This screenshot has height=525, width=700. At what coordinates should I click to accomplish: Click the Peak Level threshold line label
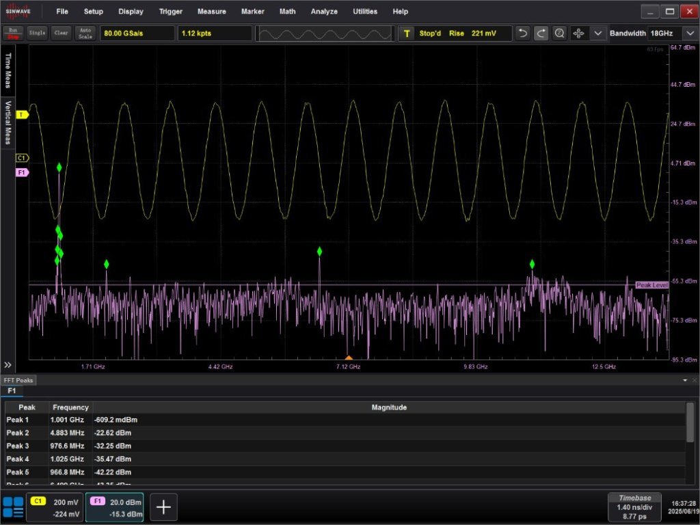pos(651,285)
